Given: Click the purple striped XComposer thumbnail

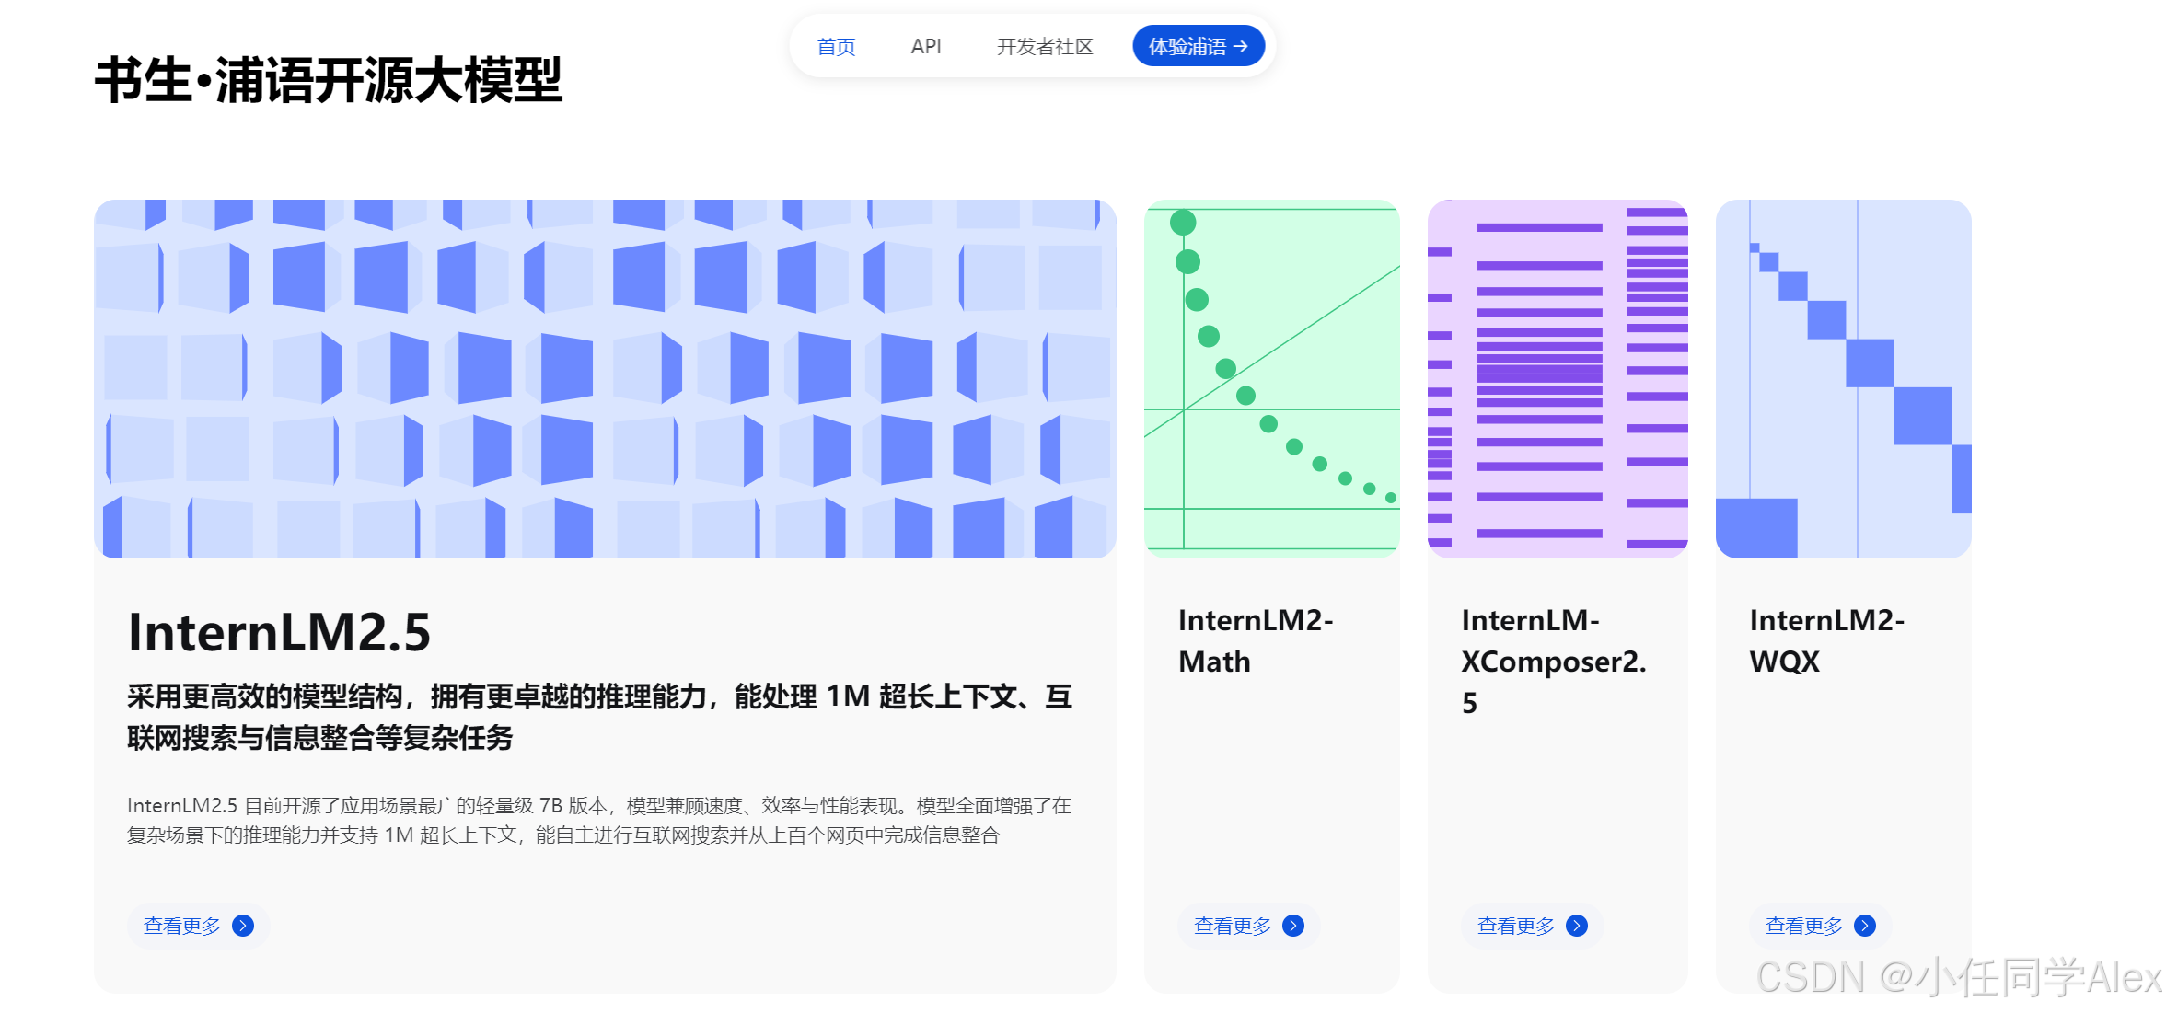Looking at the screenshot, I should (1558, 378).
